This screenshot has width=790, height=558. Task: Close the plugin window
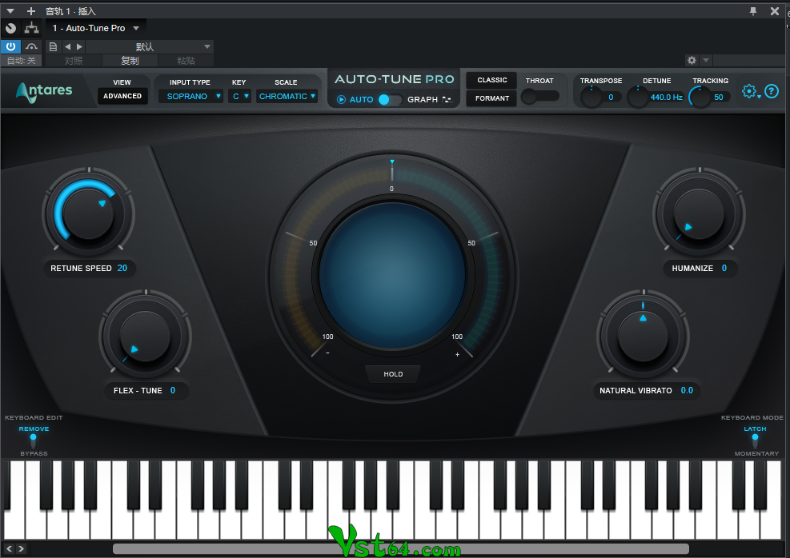(x=774, y=11)
